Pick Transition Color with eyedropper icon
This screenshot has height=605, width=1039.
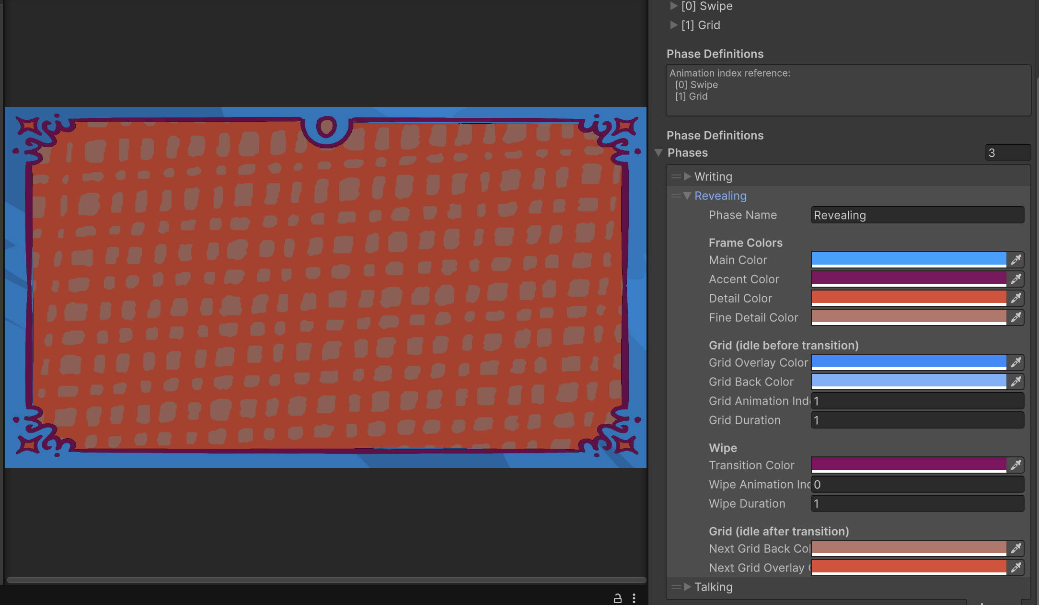[x=1016, y=465]
